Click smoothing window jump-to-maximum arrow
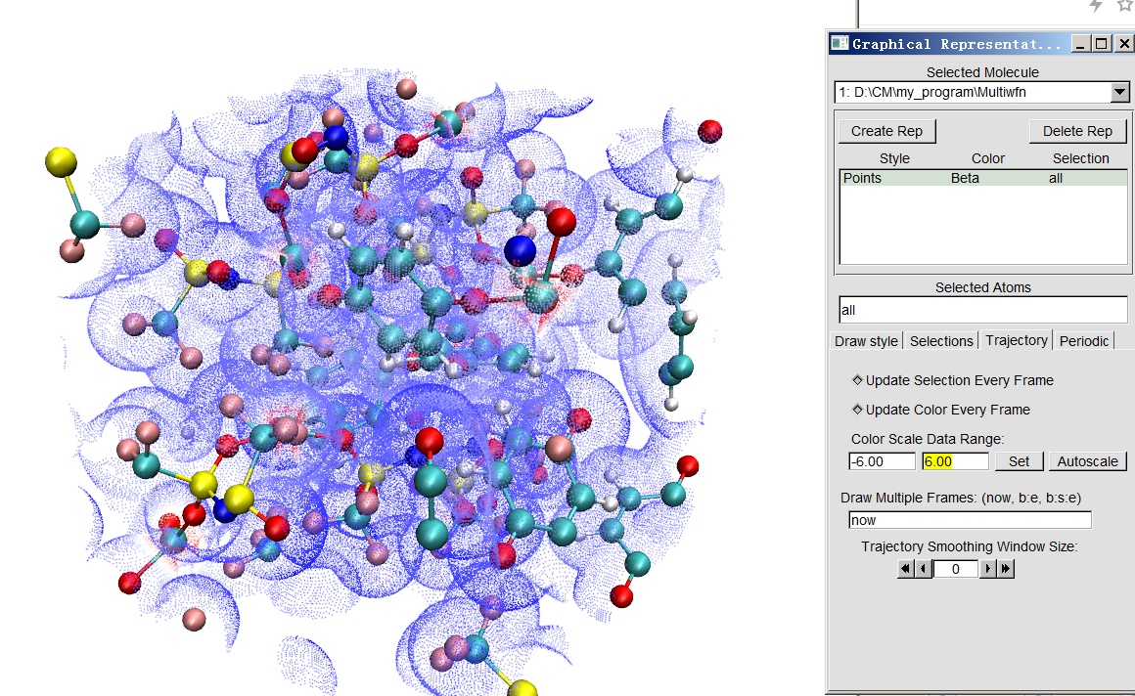This screenshot has width=1135, height=696. click(x=1006, y=569)
